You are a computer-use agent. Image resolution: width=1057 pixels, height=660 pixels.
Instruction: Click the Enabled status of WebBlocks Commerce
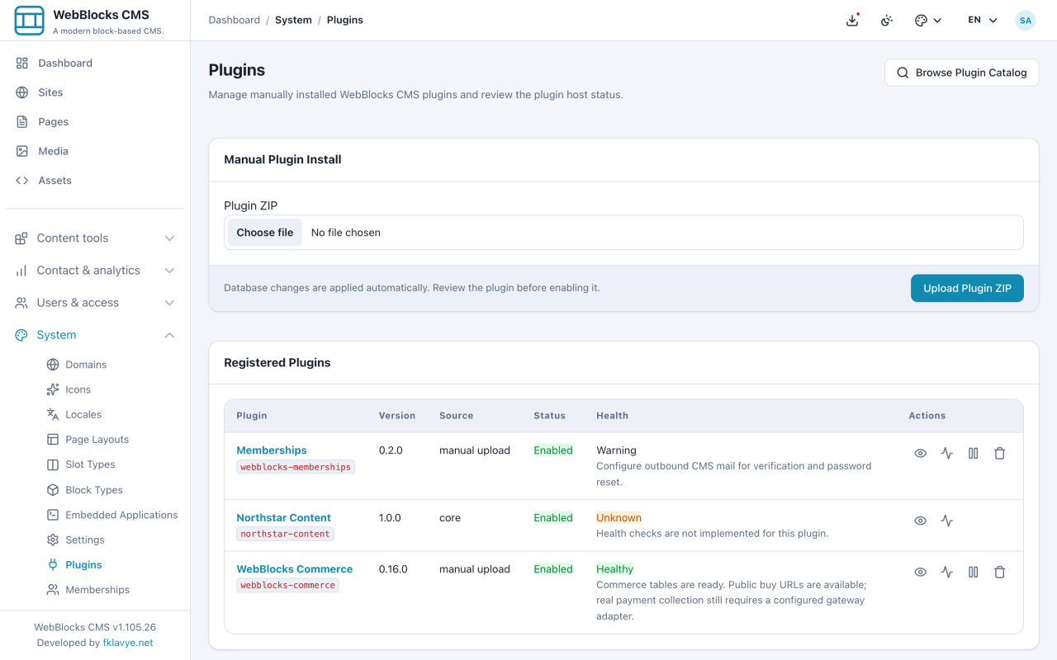point(552,569)
